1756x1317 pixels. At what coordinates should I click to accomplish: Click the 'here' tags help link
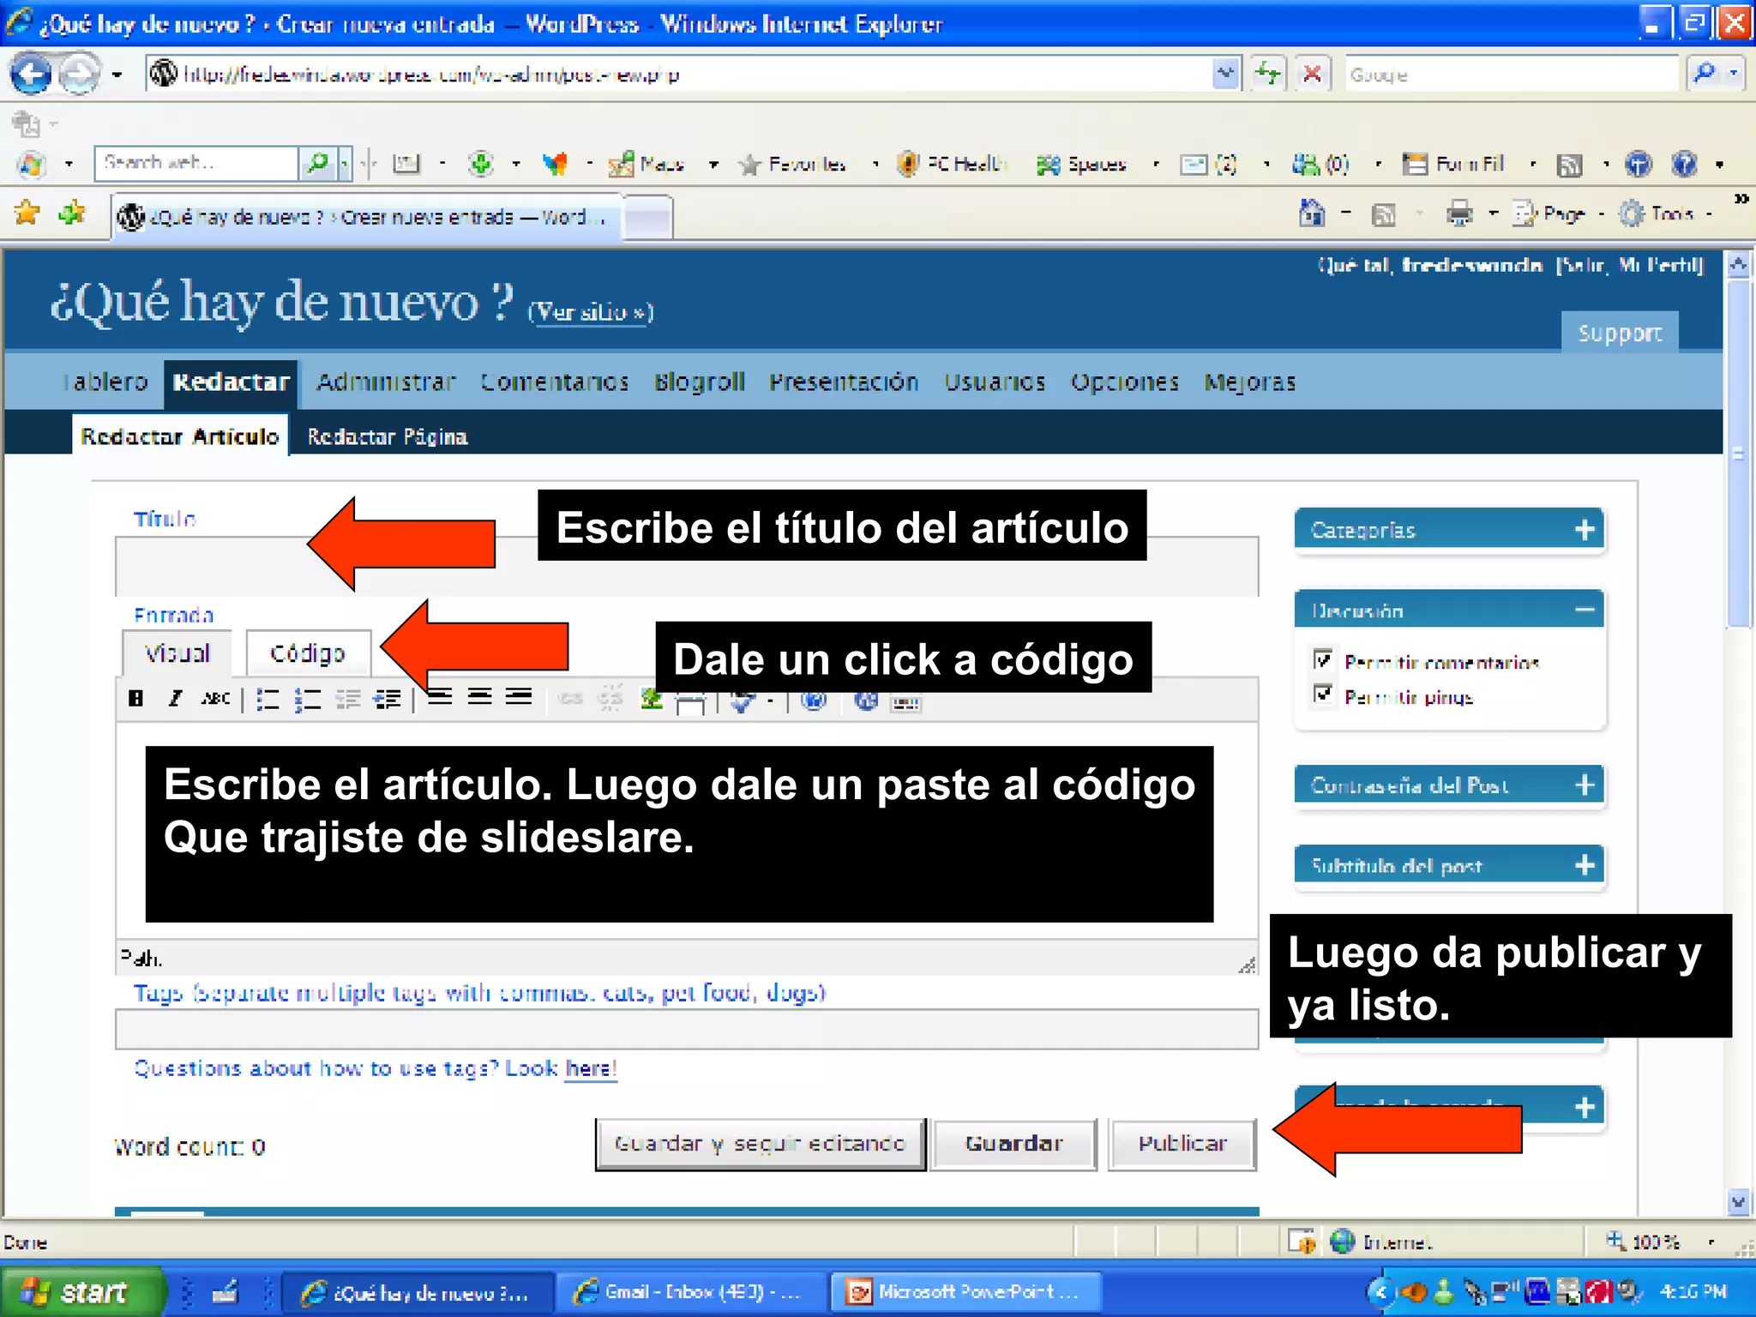590,1068
